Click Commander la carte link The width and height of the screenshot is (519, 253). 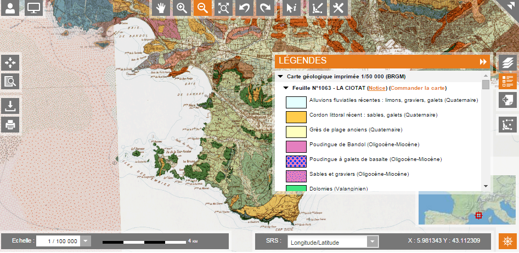click(x=418, y=88)
